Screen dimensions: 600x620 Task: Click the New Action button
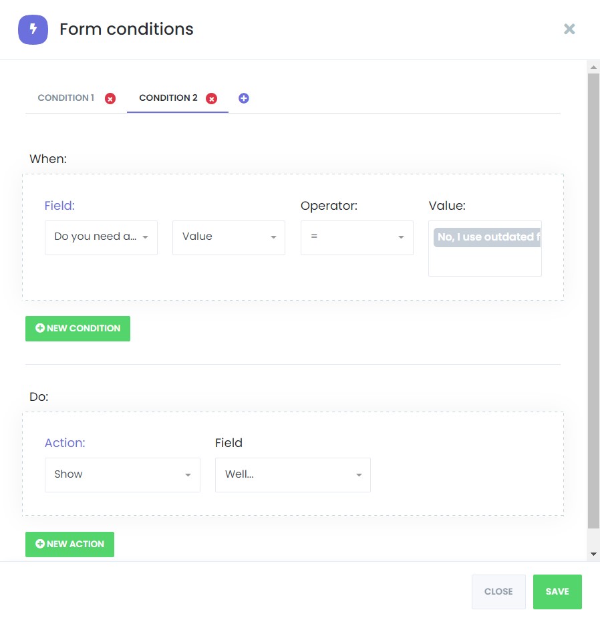(x=69, y=545)
